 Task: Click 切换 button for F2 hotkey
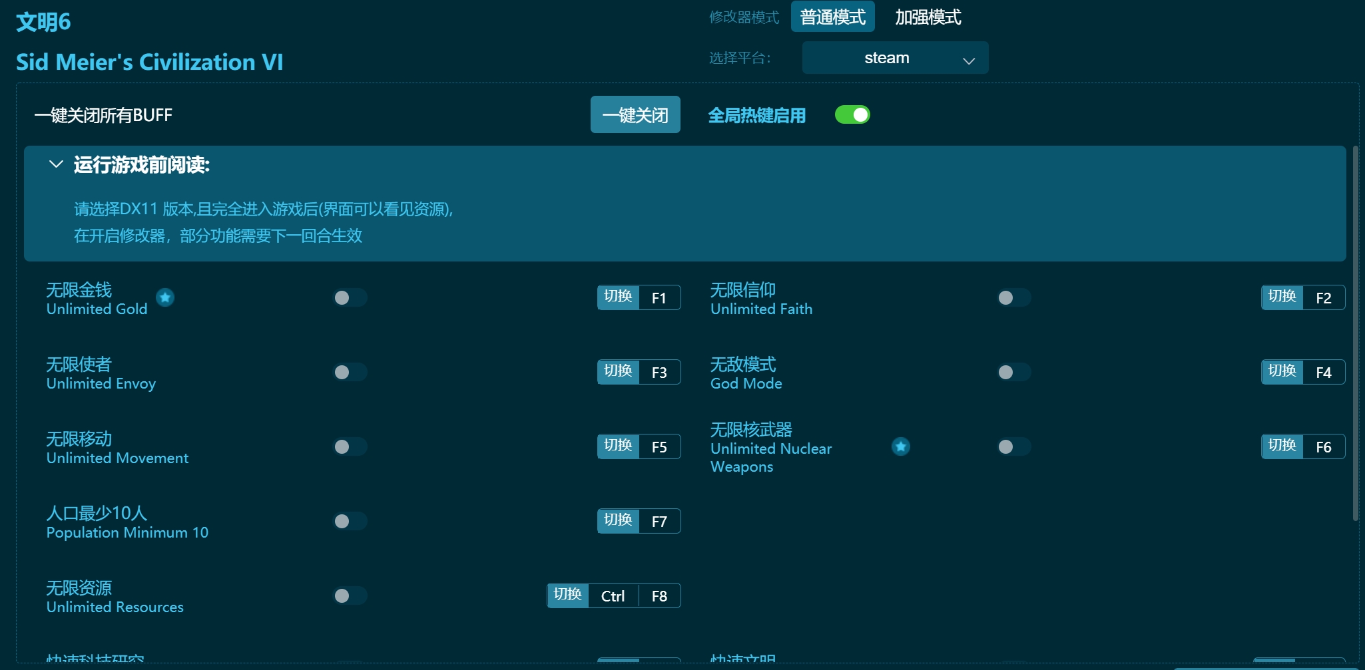click(x=1282, y=297)
